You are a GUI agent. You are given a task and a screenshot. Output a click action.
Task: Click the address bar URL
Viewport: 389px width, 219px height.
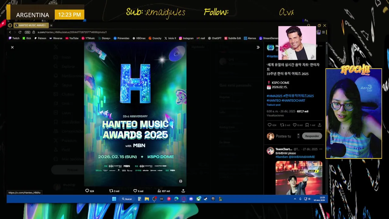(72, 32)
